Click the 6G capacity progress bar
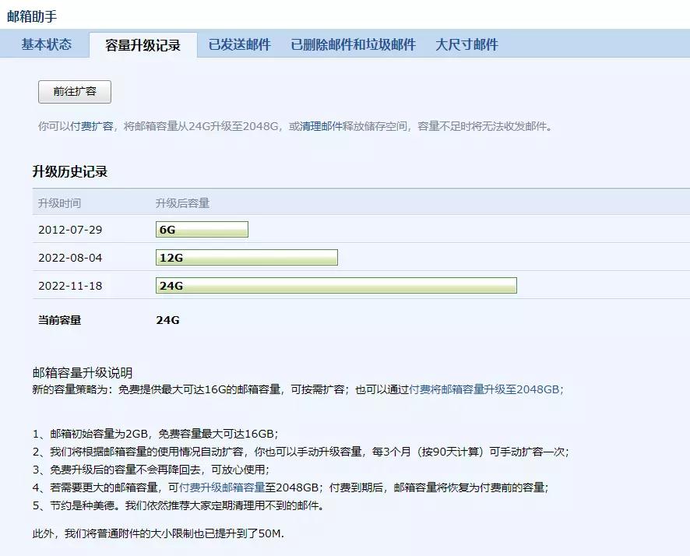The width and height of the screenshot is (690, 556). [202, 229]
